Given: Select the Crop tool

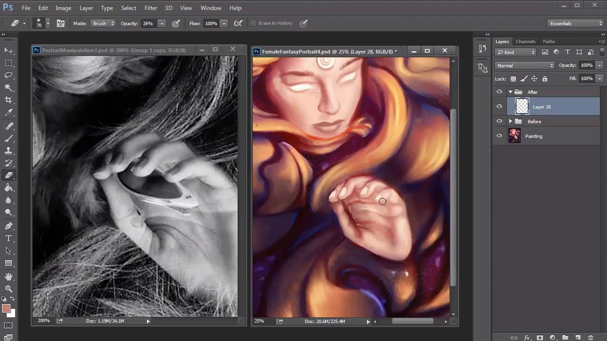Looking at the screenshot, I should tap(9, 100).
